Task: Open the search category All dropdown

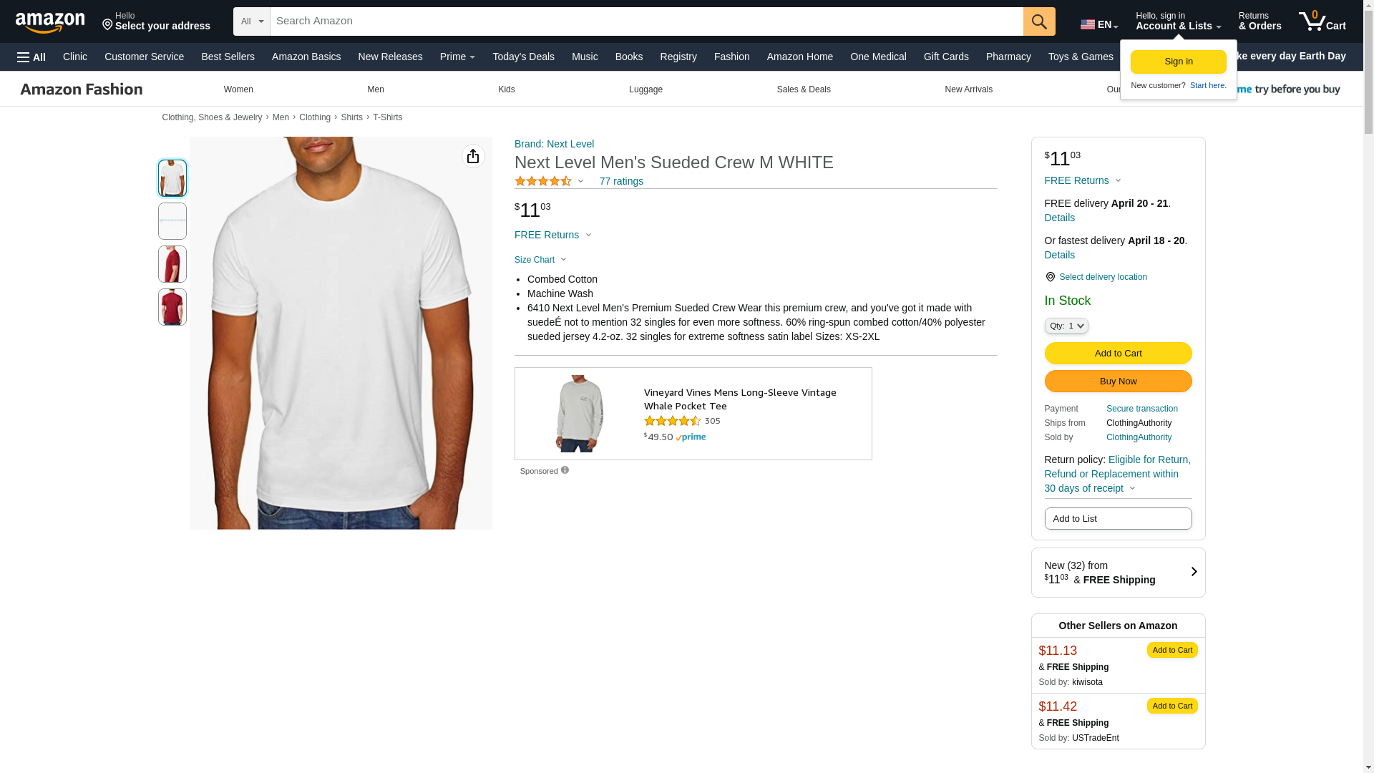Action: (252, 21)
